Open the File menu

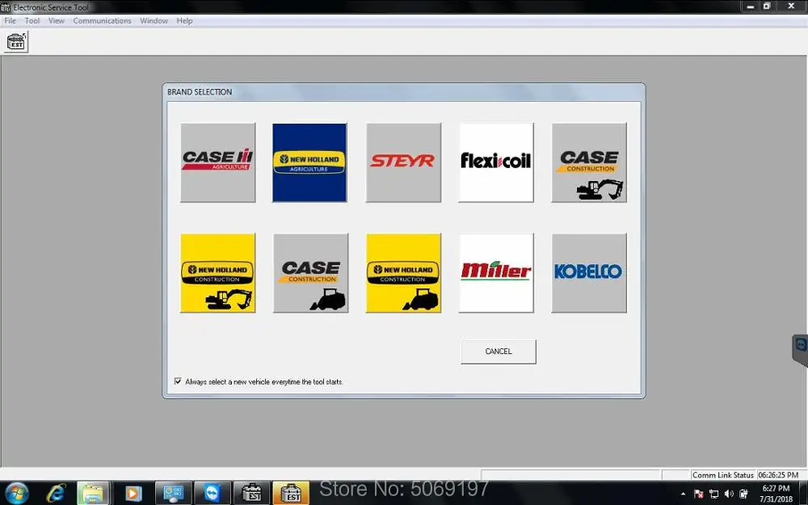click(10, 21)
